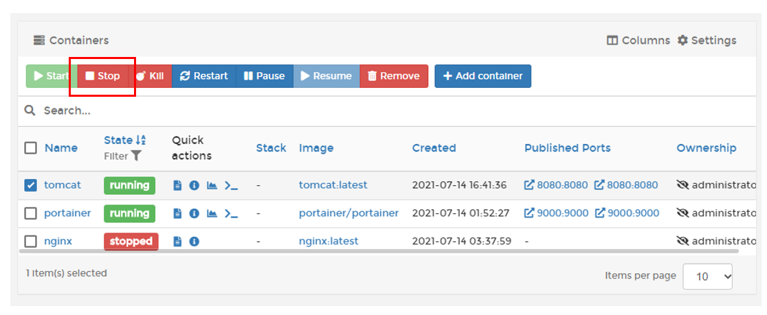Inspect nginx container info icon
767x315 pixels.
194,242
